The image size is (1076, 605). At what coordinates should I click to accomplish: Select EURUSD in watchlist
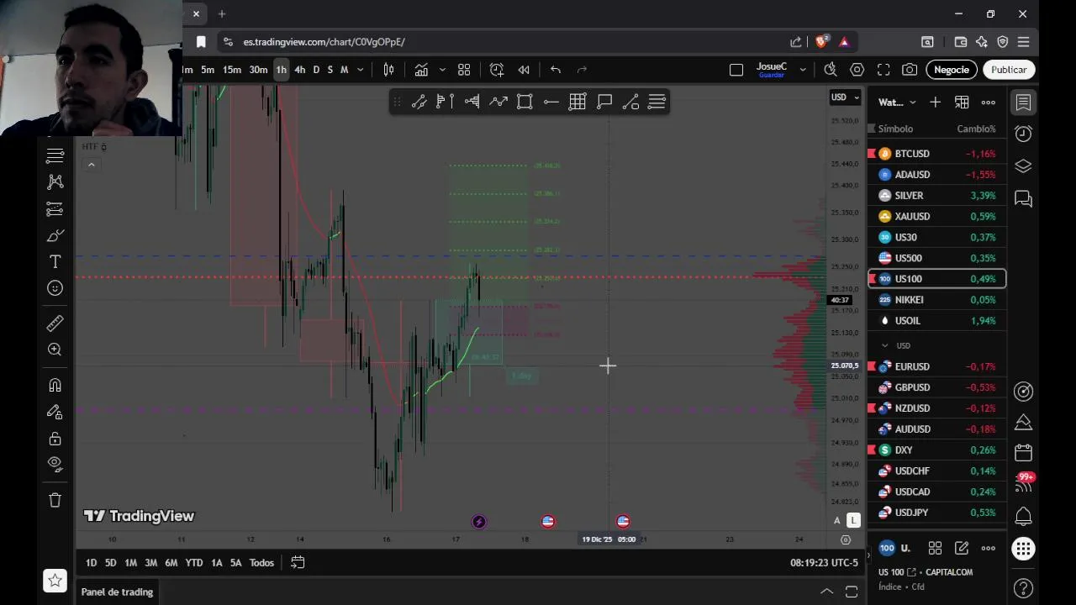coord(936,366)
